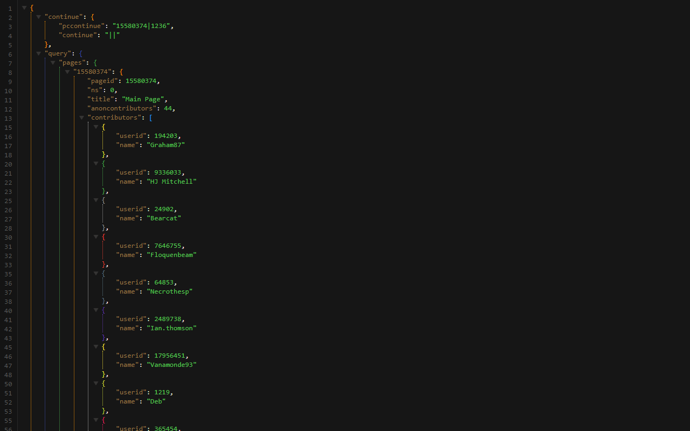Collapse the contributor object containing Necrothesp
Viewport: 690px width, 431px height.
pyautogui.click(x=96, y=274)
